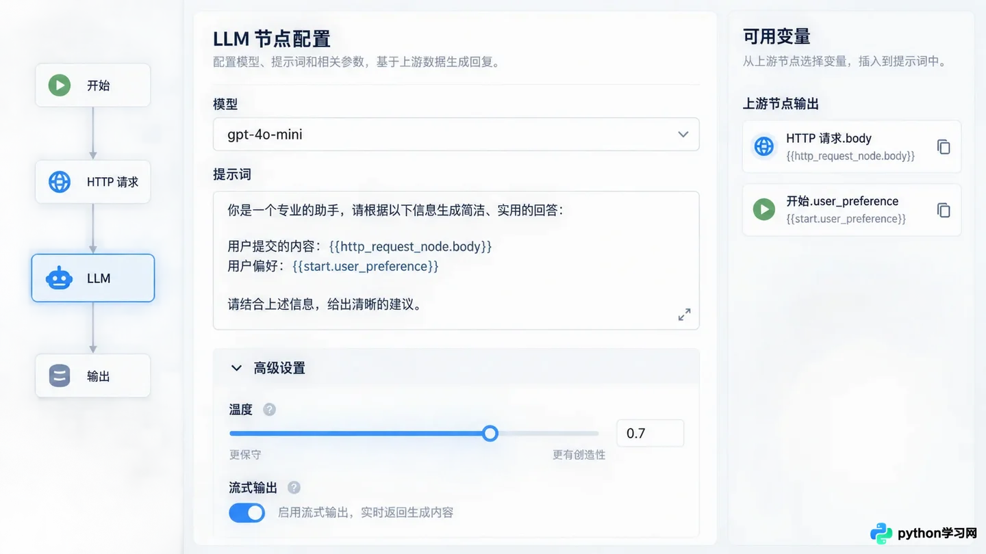This screenshot has width=986, height=554.
Task: Copy the 开始.user_preference variable
Action: point(944,210)
